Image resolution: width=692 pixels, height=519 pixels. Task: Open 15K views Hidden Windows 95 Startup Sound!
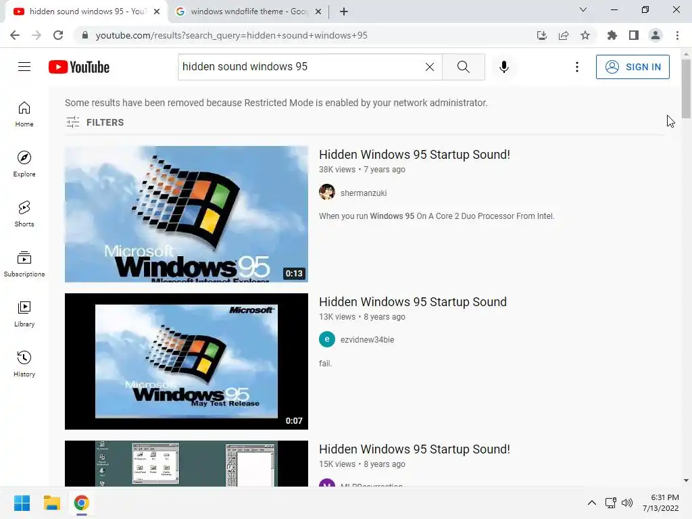414,449
